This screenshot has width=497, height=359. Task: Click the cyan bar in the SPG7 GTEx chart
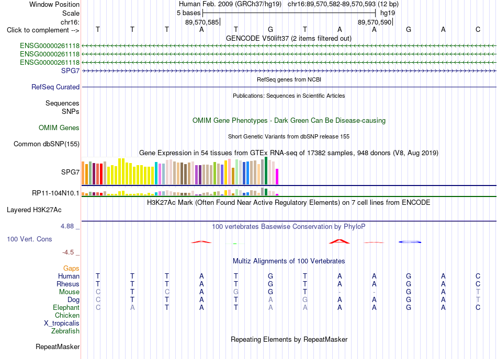click(x=156, y=173)
